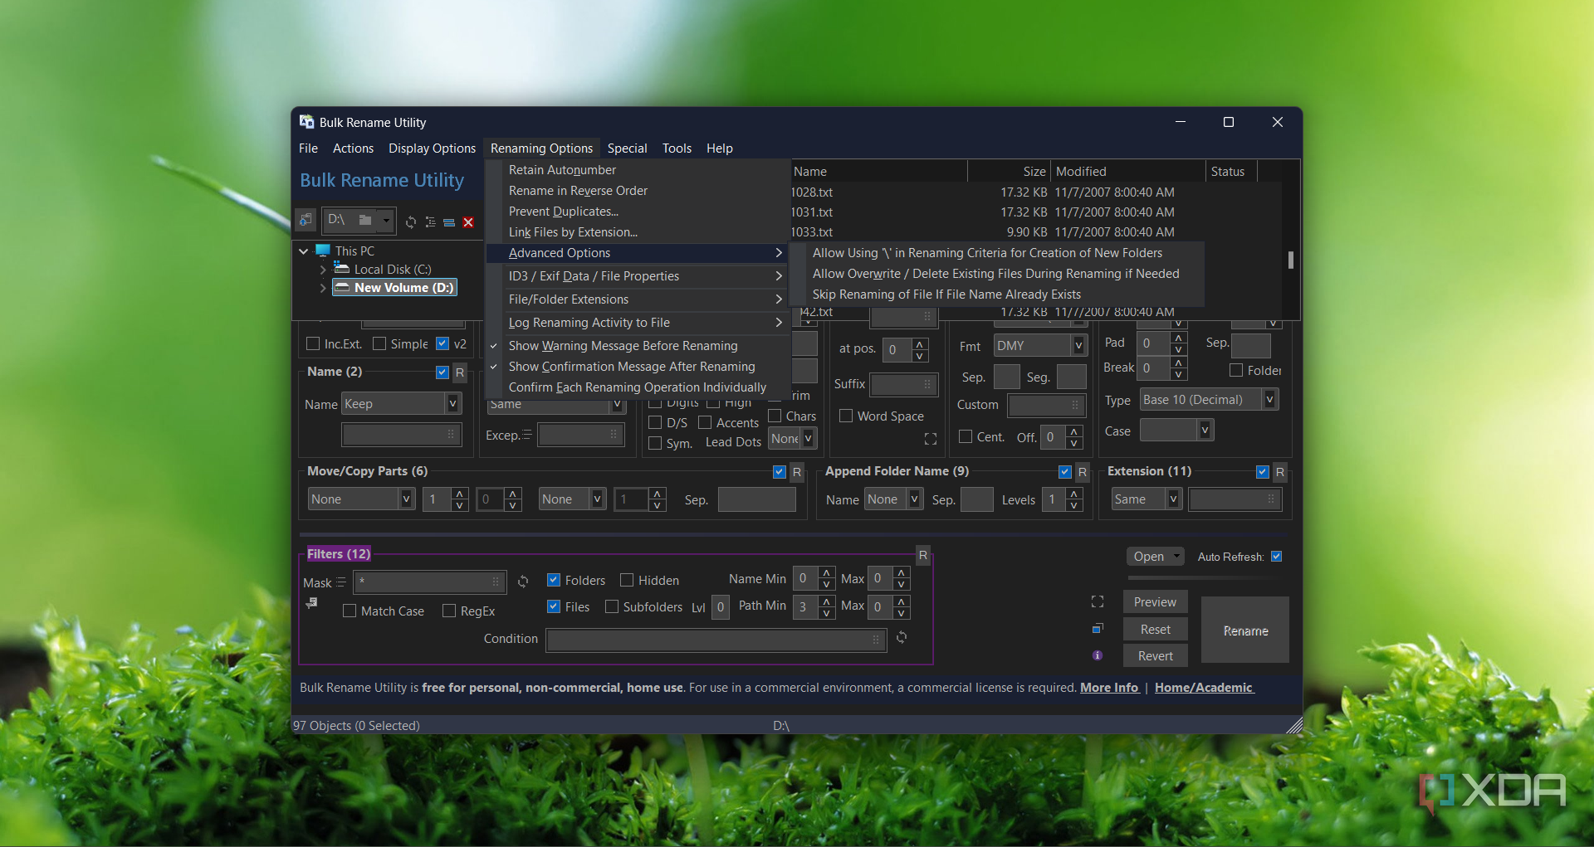Viewport: 1594px width, 847px height.
Task: Click the R reset icon for Extension (11)
Action: 1280,472
